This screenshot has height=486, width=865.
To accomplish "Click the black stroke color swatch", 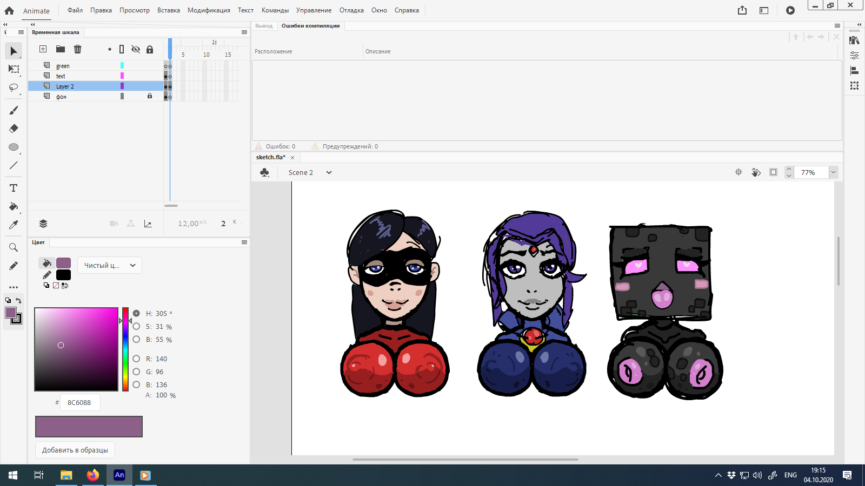I will [63, 275].
